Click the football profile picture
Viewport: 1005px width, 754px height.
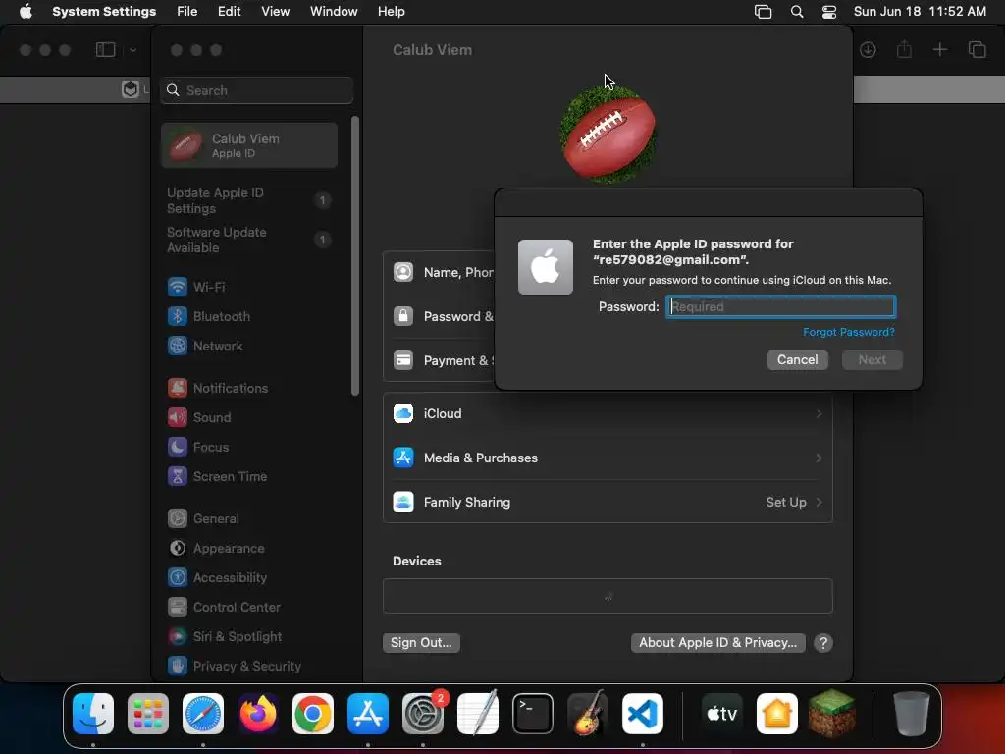tap(608, 135)
